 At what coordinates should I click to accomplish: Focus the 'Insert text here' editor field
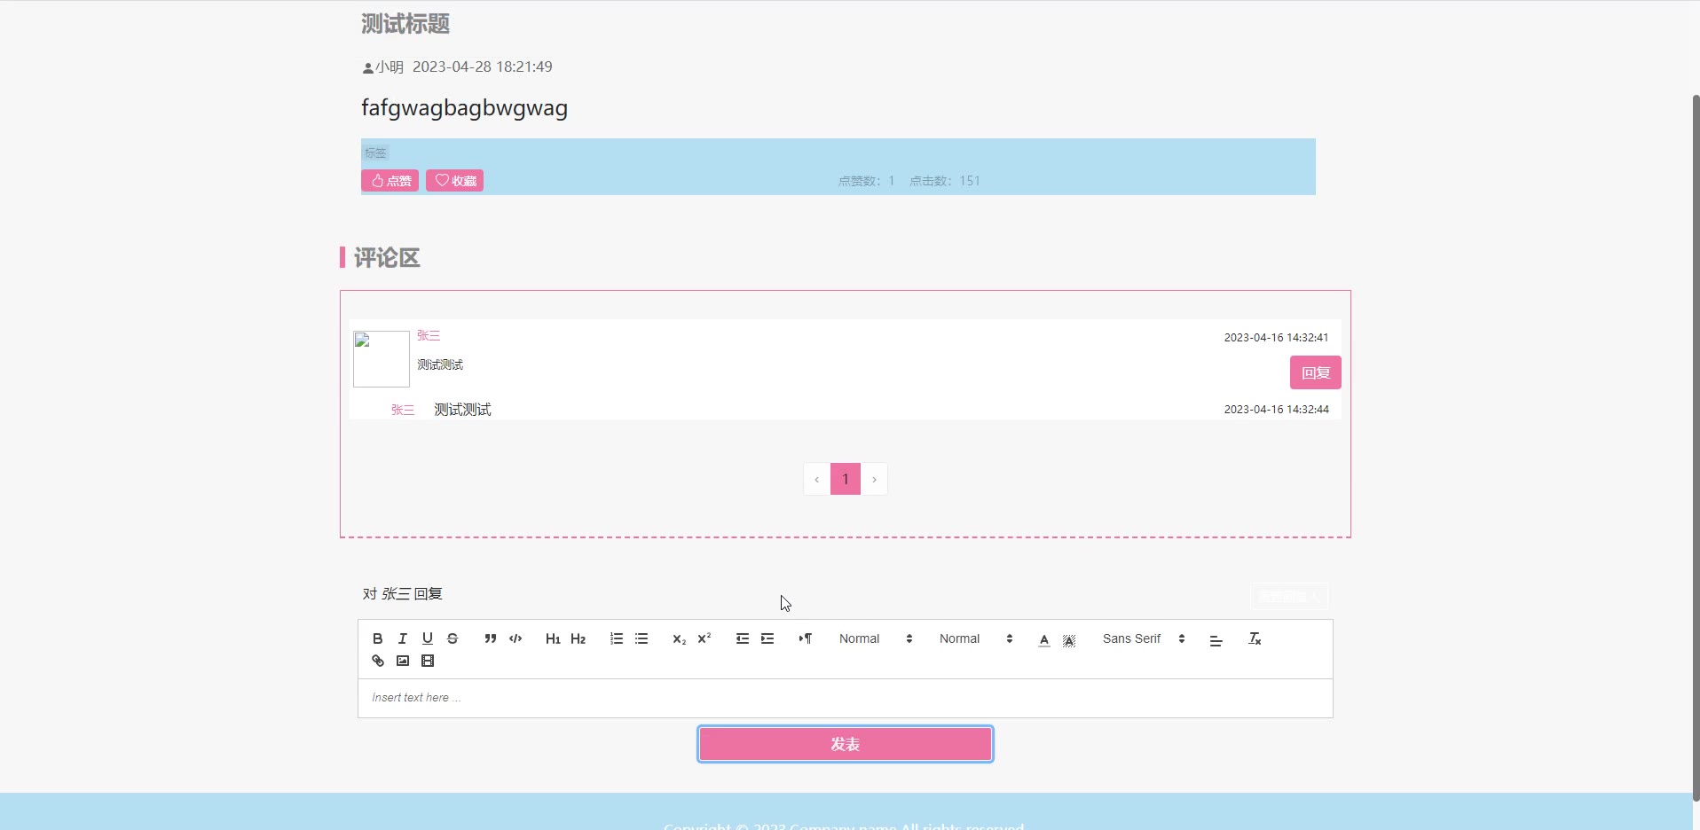pyautogui.click(x=845, y=698)
